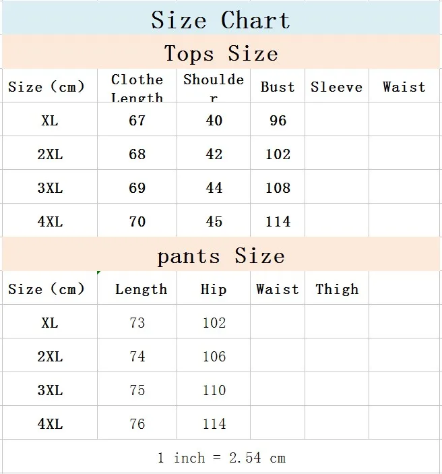This screenshot has width=442, height=474.
Task: Select the Thigh header cell
Action: click(x=337, y=288)
